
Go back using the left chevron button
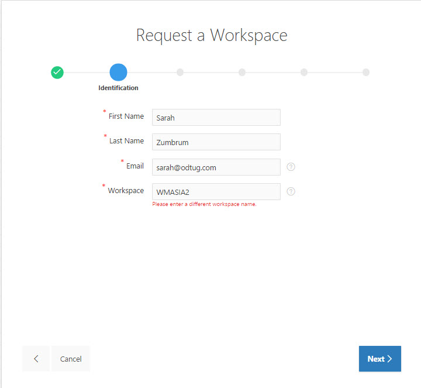pos(36,359)
